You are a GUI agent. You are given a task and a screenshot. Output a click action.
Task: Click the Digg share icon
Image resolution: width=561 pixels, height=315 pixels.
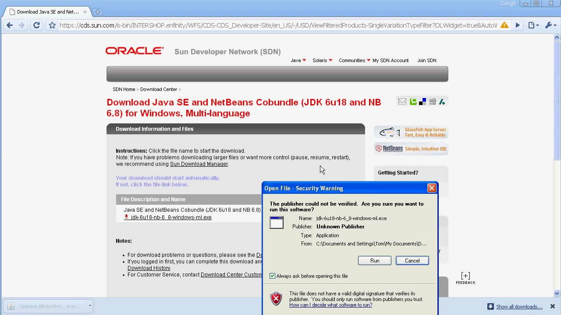pos(432,101)
